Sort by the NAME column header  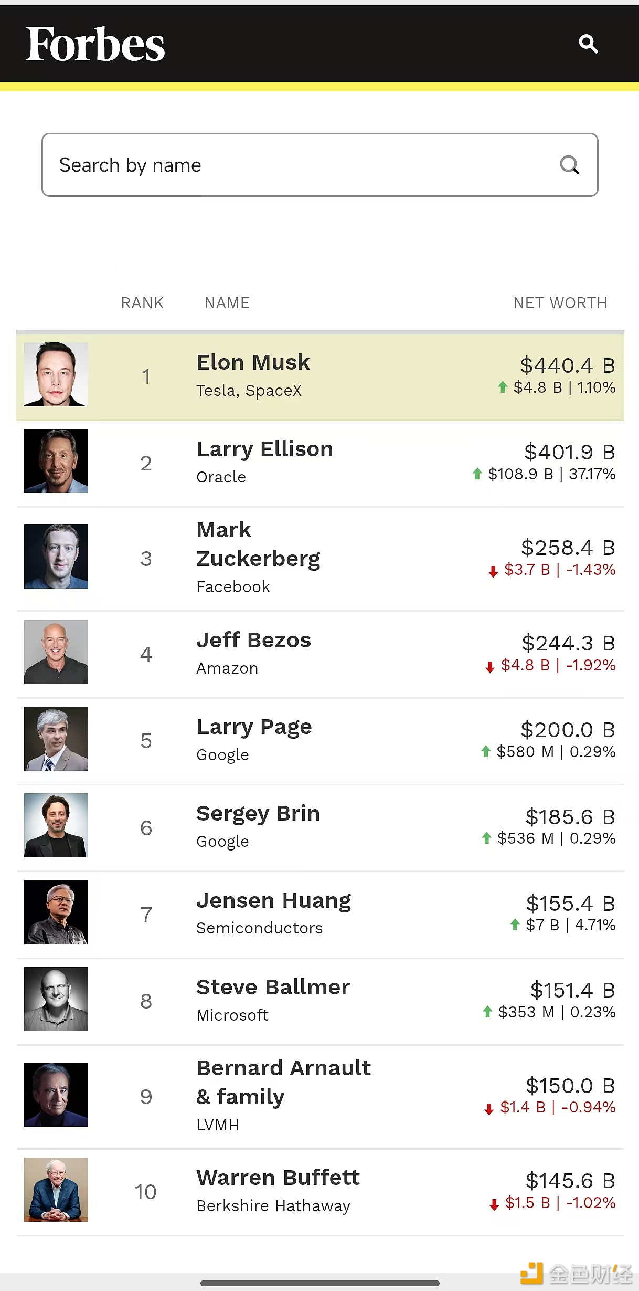pyautogui.click(x=227, y=303)
